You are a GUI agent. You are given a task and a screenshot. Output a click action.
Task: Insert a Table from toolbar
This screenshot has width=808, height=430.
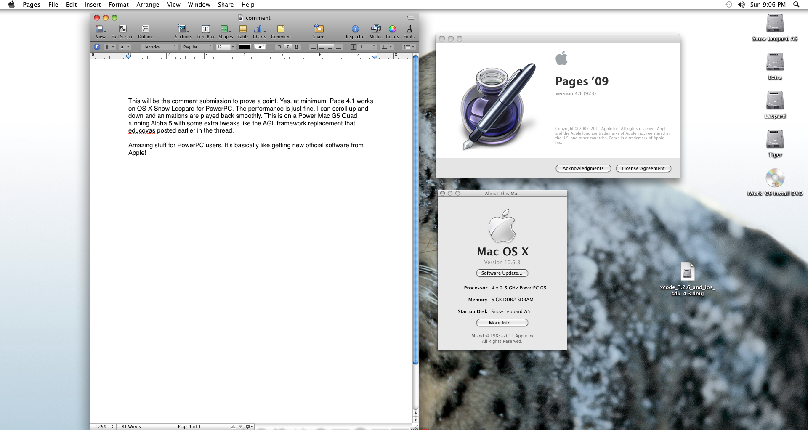243,32
